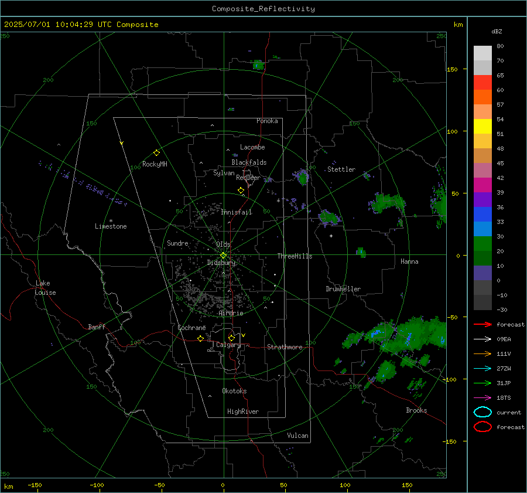The width and height of the screenshot is (527, 493).
Task: Click the 18TS legend text
Action: tap(504, 398)
